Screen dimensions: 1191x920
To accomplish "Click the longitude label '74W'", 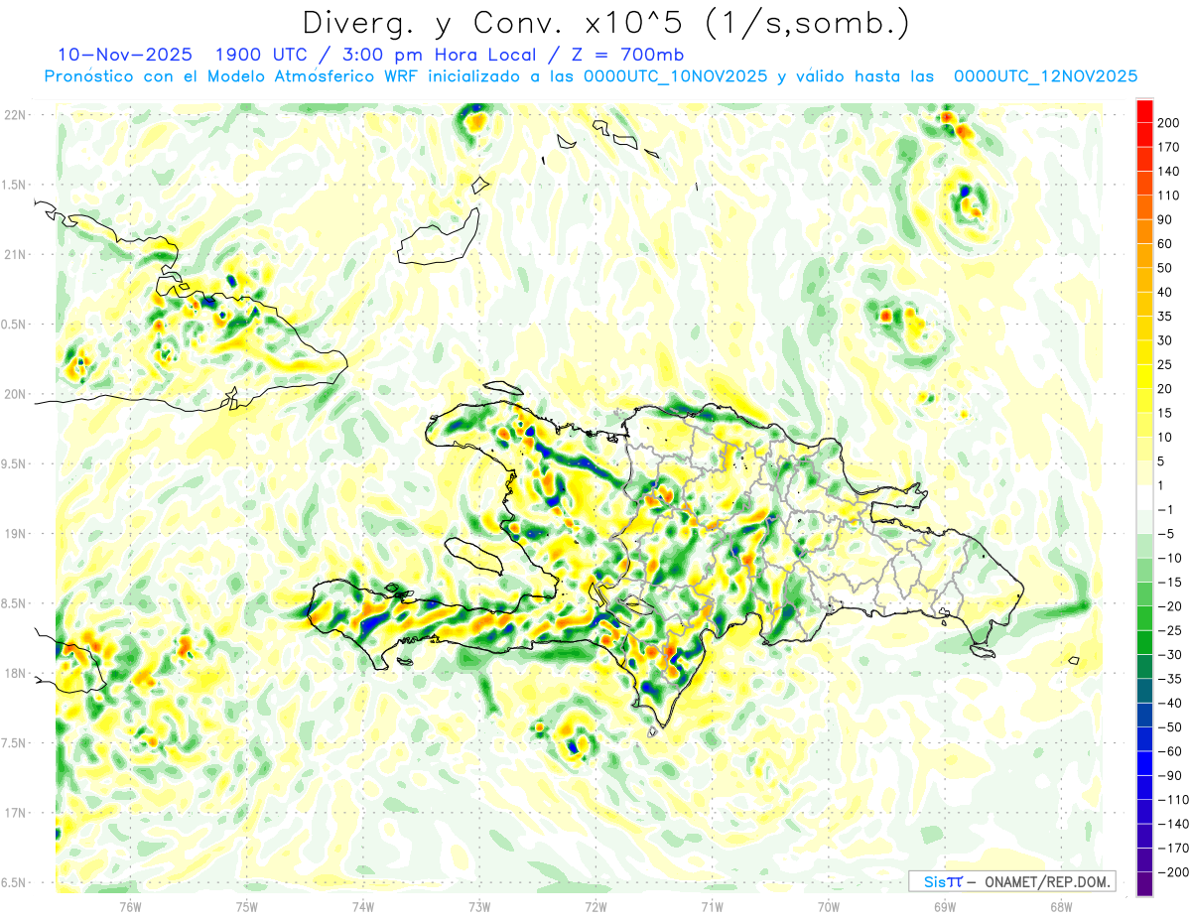I will click(363, 906).
